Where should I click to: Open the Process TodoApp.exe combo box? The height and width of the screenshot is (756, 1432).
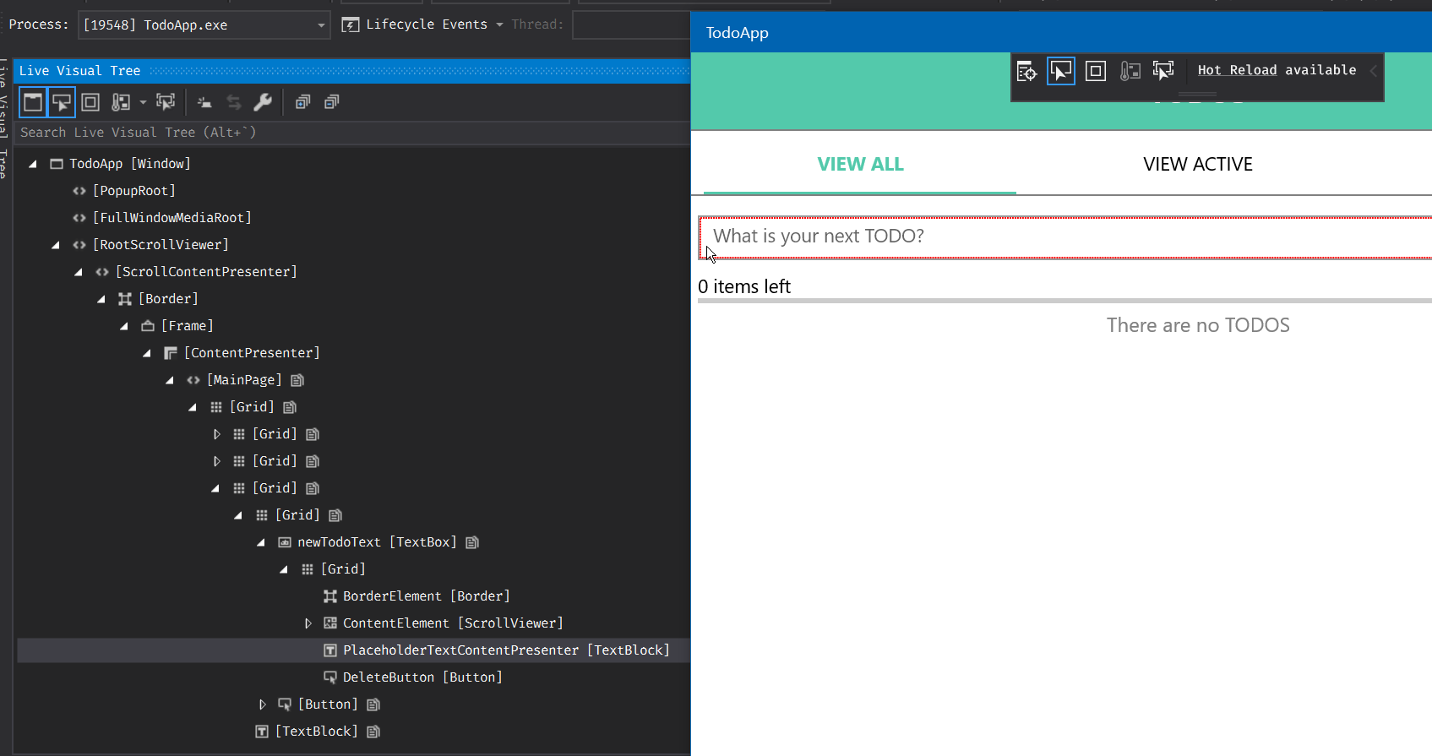(204, 25)
